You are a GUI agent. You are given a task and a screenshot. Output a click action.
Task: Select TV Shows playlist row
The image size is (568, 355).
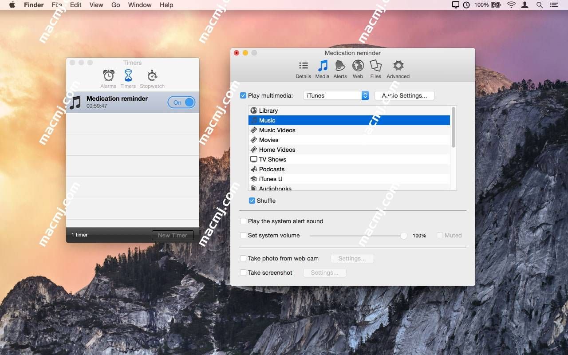[349, 159]
